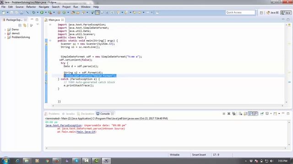The width and height of the screenshot is (293, 164).
Task: Click the Next Annotation toolbar icon
Action: click(x=118, y=13)
